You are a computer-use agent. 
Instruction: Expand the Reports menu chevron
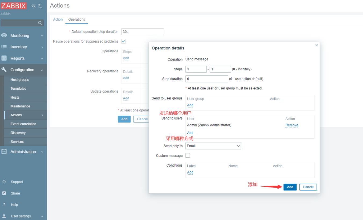click(x=42, y=59)
